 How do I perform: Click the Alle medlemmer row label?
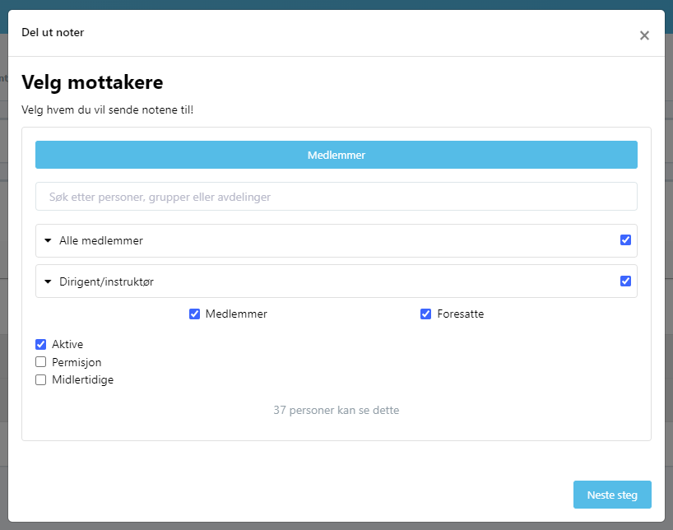pos(101,240)
